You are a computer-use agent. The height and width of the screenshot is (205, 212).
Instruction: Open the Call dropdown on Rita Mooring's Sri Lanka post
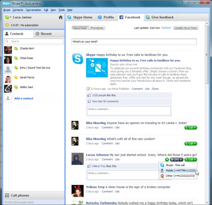click(x=190, y=128)
